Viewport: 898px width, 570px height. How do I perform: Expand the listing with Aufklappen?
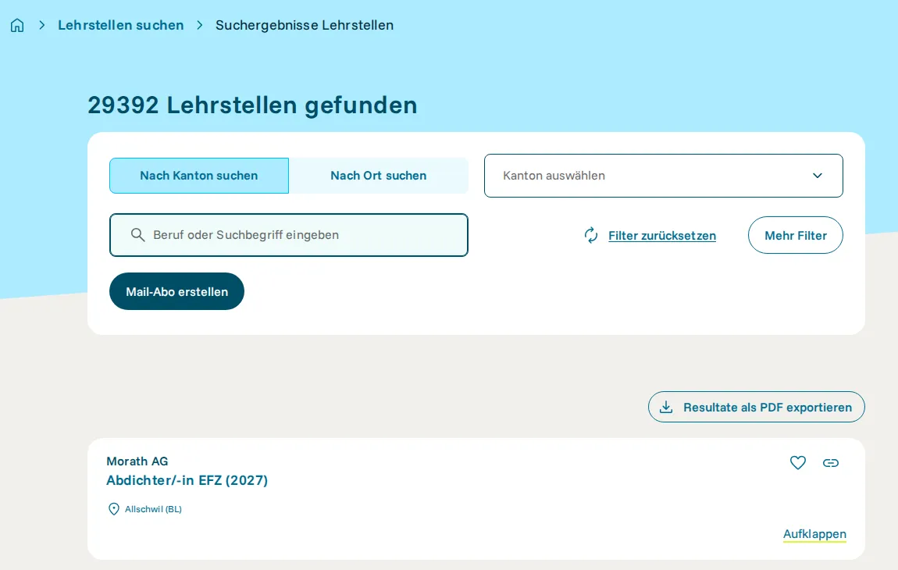click(814, 534)
